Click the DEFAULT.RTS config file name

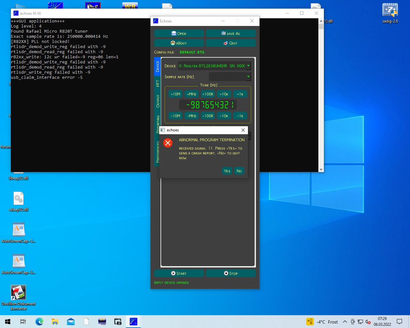192,52
